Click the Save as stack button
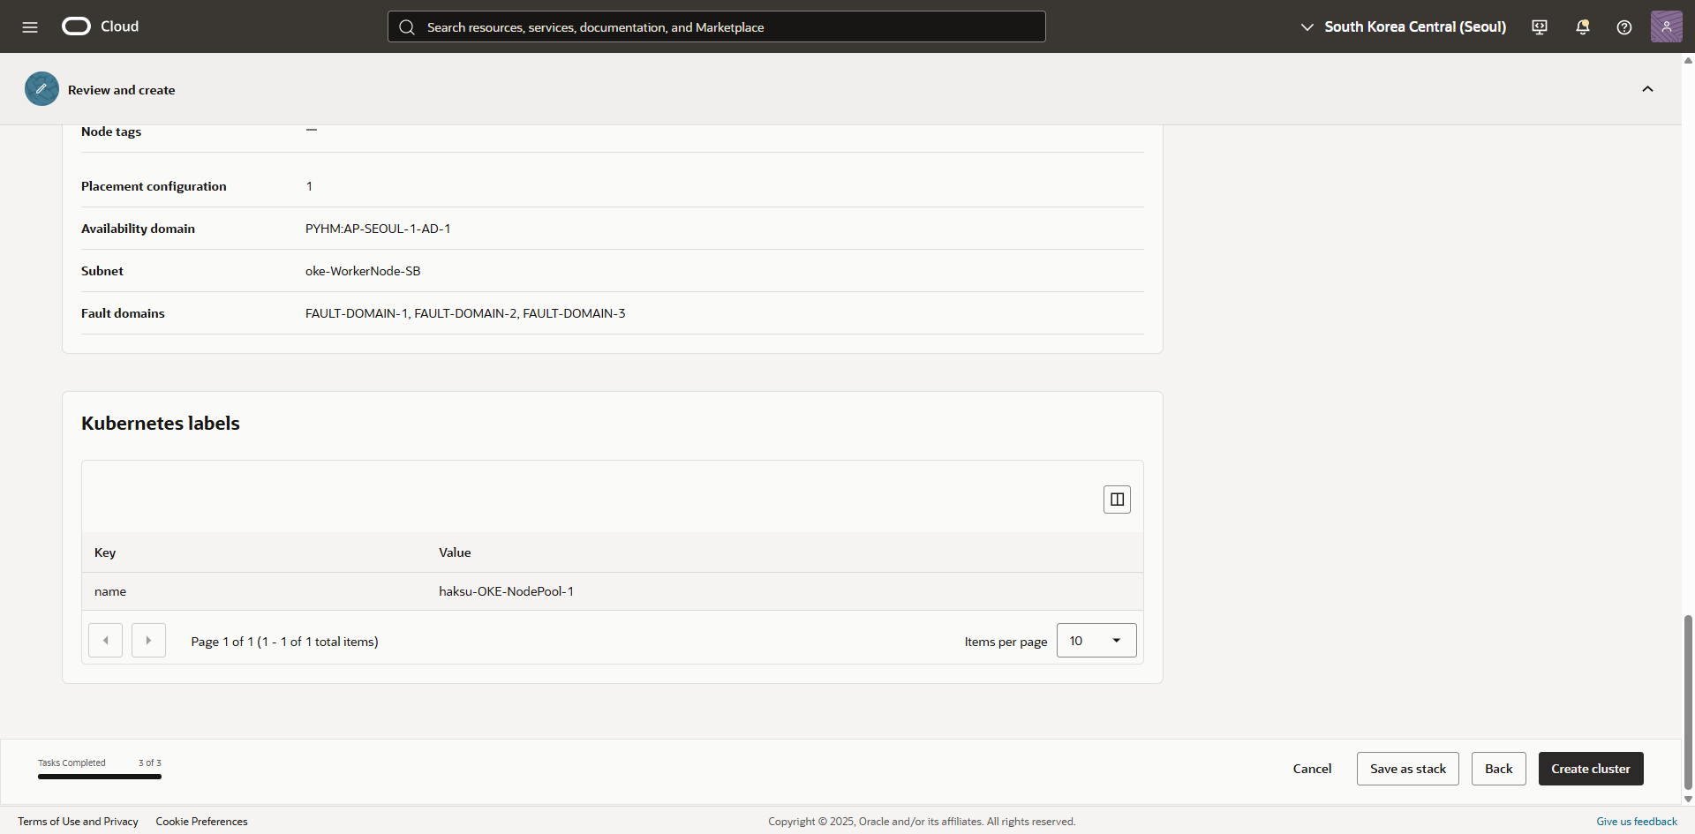The width and height of the screenshot is (1695, 834). [1407, 769]
